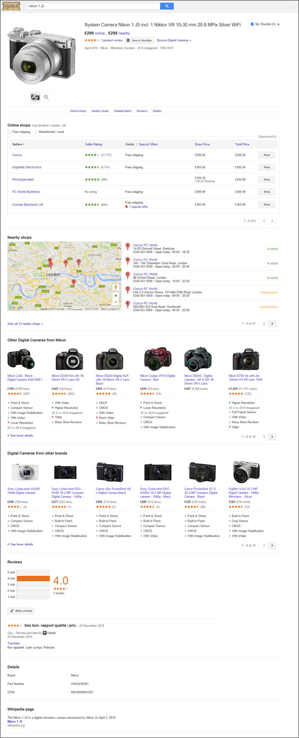Show next page of nearby shops
Viewport: 299px width, 738px height.
[272, 324]
